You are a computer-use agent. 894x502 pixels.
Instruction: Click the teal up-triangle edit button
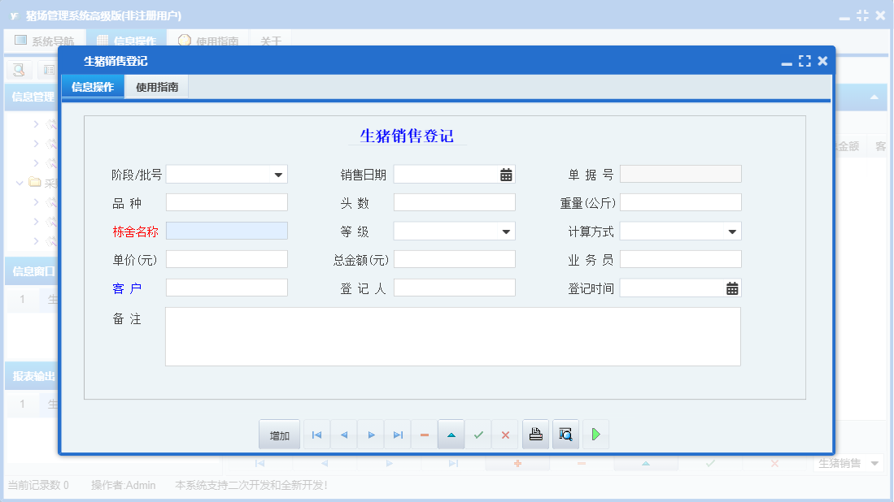pos(451,435)
